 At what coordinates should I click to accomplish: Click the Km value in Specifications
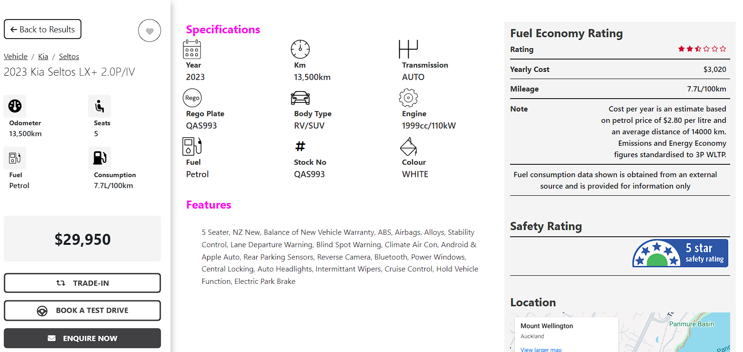tap(312, 77)
